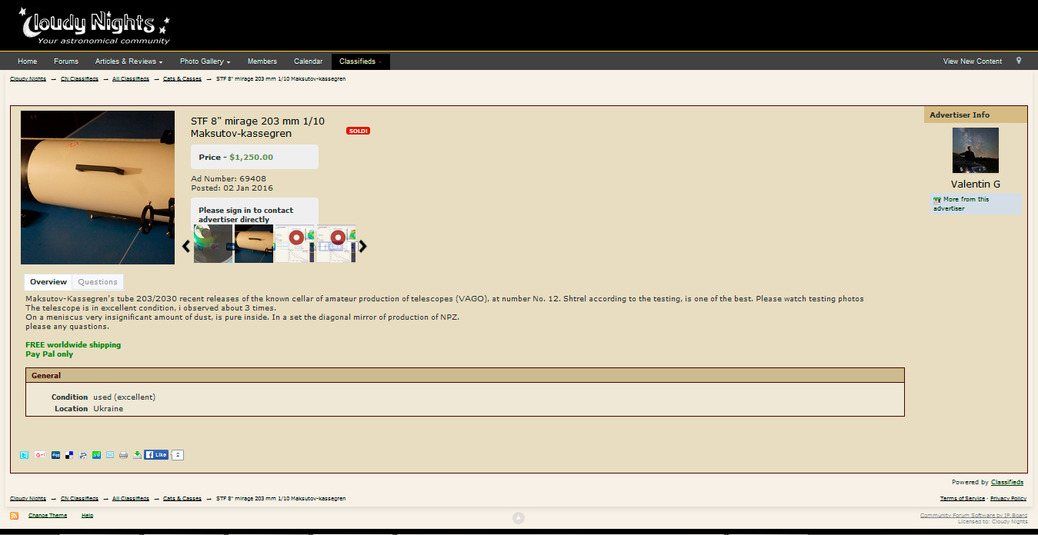
Task: Share via the Google +1 icon
Action: pos(41,455)
